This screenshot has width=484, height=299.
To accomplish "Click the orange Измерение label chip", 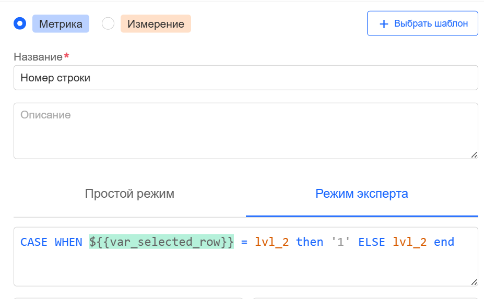I will click(x=156, y=24).
